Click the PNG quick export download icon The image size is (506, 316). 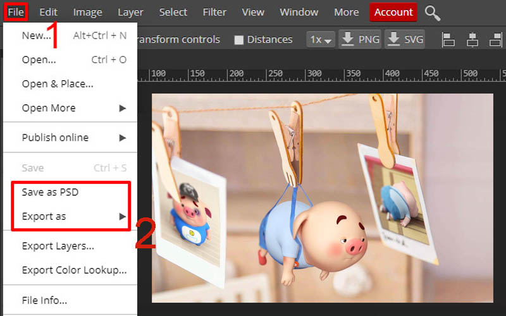(348, 39)
